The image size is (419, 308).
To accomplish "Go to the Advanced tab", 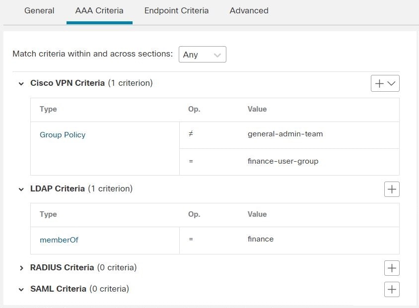I will [249, 11].
